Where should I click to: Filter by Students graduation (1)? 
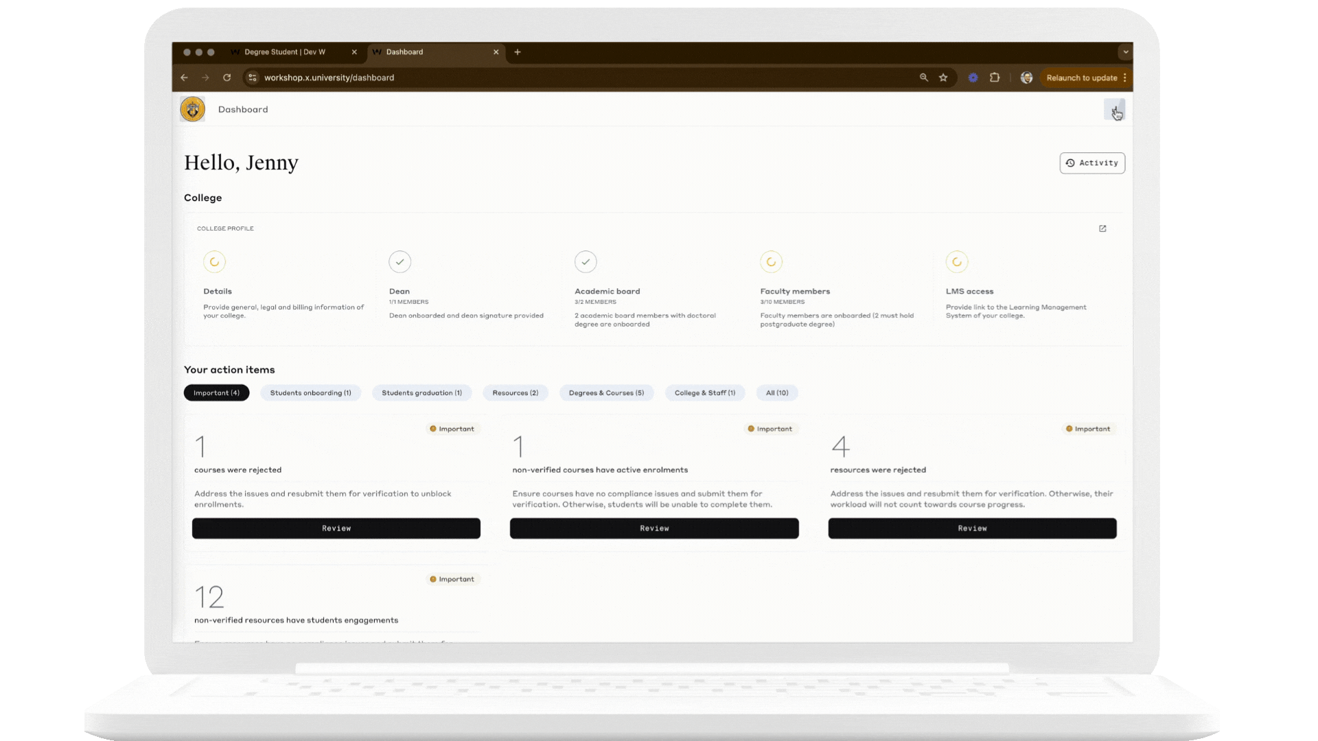[421, 392]
